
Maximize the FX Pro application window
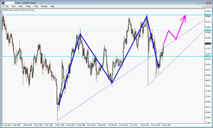[x=204, y=3]
